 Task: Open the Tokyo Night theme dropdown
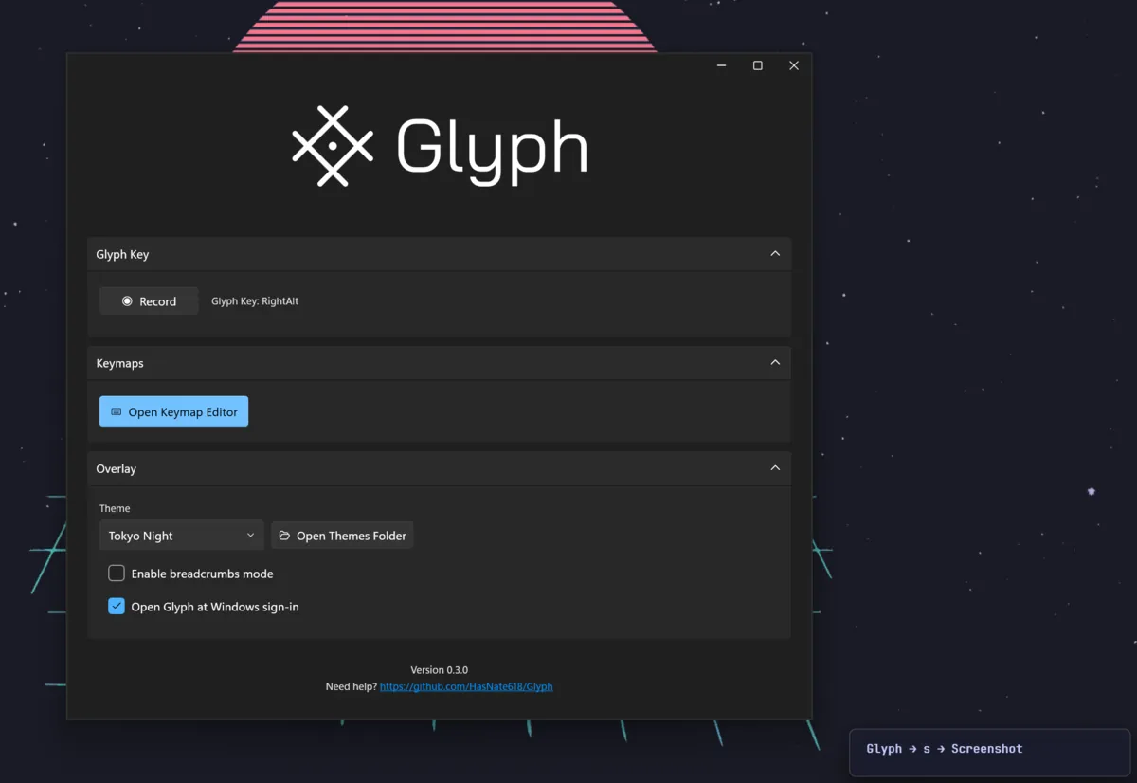pos(181,536)
